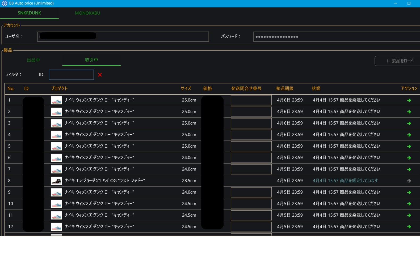The width and height of the screenshot is (420, 265).
Task: Click the 発送期限 column header
Action: [284, 88]
